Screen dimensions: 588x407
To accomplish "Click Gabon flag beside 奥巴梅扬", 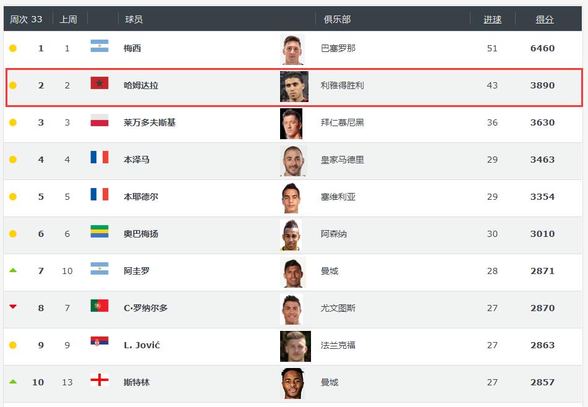I will [100, 231].
